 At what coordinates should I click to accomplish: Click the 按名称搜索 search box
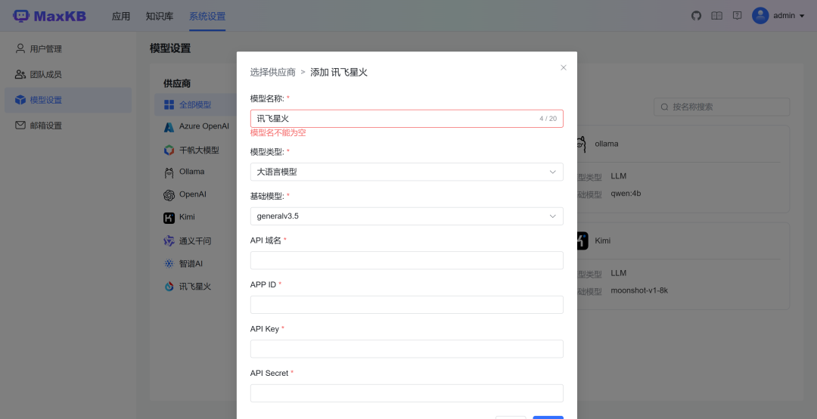722,107
